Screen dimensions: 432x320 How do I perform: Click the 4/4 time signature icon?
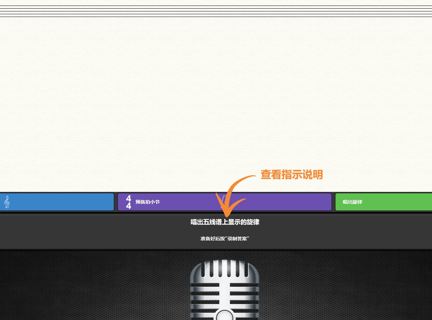129,202
